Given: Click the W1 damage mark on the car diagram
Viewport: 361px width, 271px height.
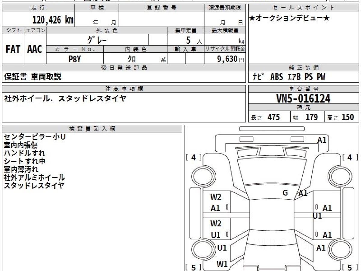Looking at the screenshot, I should coord(222,264).
